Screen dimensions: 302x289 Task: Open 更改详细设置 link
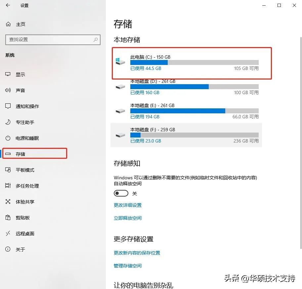click(127, 205)
